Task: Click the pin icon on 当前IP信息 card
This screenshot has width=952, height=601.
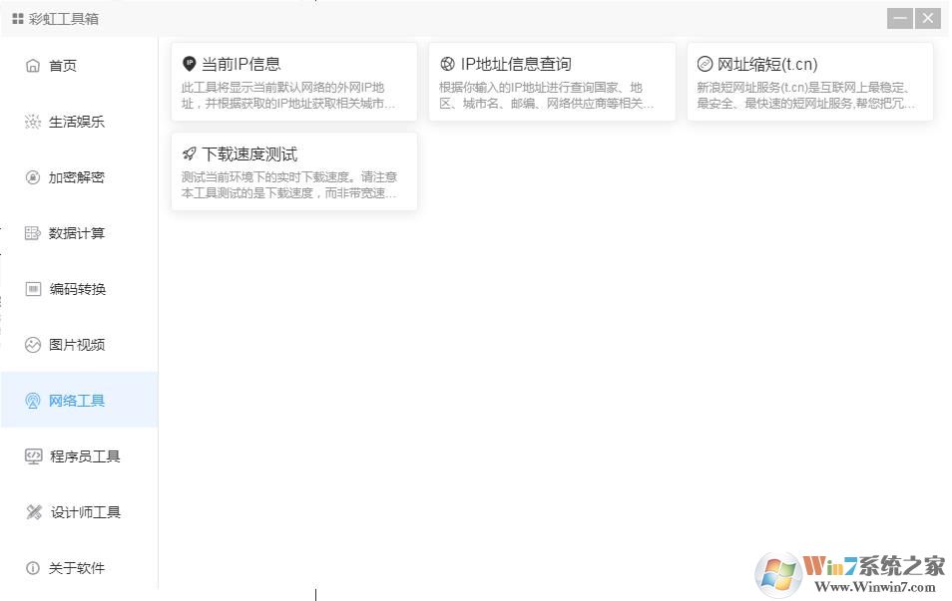Action: [x=189, y=62]
